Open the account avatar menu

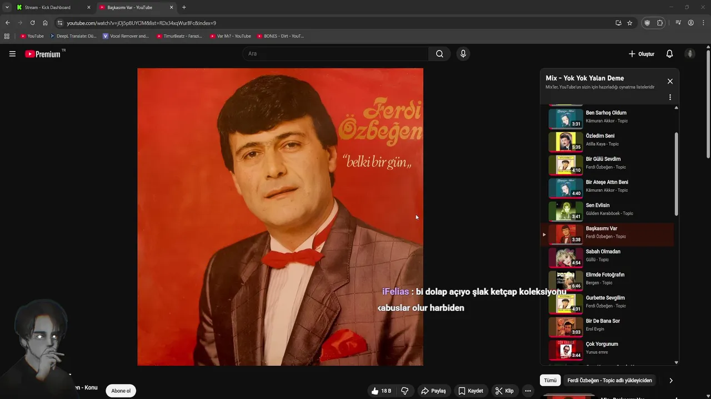click(x=690, y=54)
